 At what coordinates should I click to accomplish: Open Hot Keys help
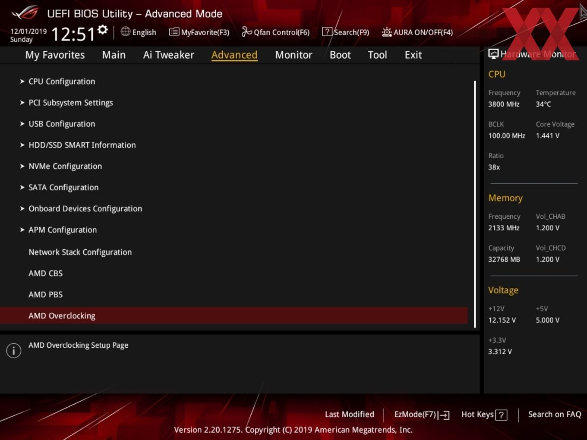pyautogui.click(x=477, y=414)
